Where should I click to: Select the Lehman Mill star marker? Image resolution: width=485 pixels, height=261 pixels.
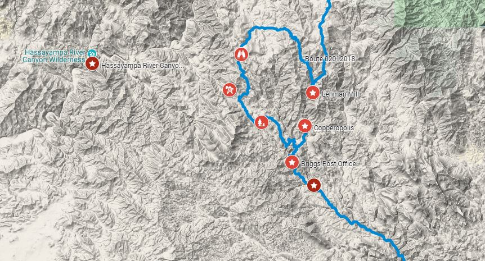pyautogui.click(x=313, y=93)
